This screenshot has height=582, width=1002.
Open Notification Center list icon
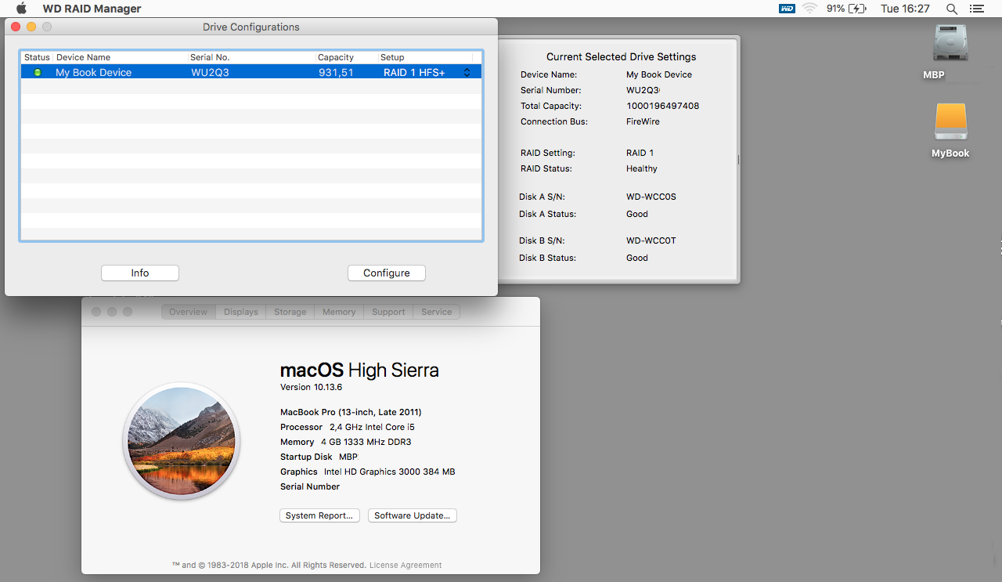(976, 9)
